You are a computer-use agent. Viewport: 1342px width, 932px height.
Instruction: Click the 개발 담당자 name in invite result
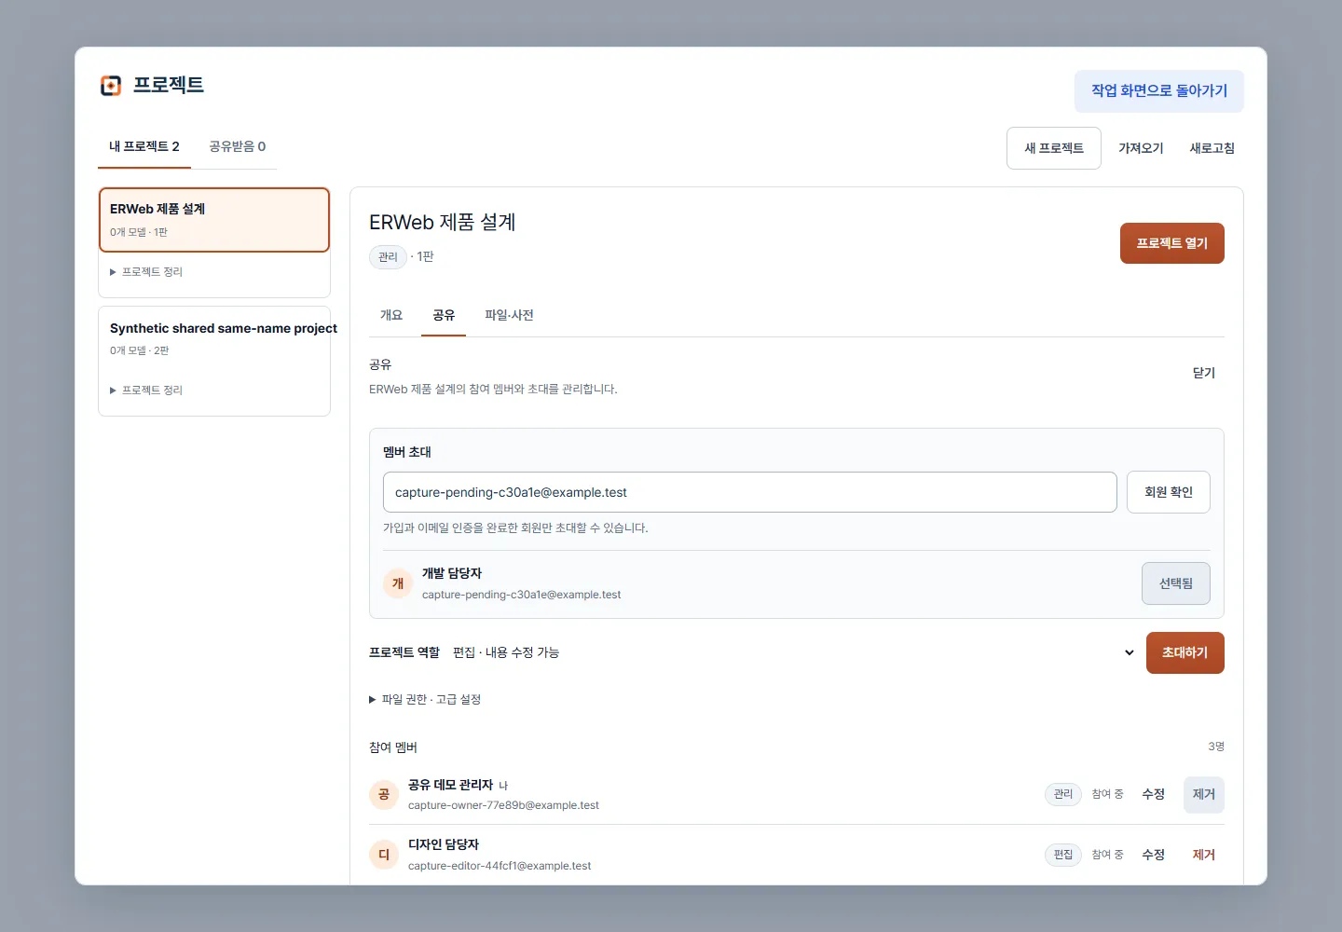(x=452, y=573)
